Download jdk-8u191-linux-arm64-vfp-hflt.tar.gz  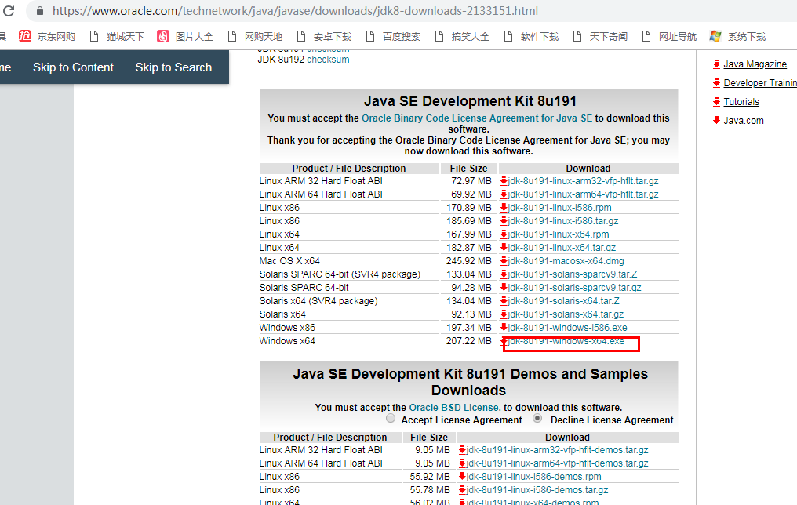coord(583,194)
